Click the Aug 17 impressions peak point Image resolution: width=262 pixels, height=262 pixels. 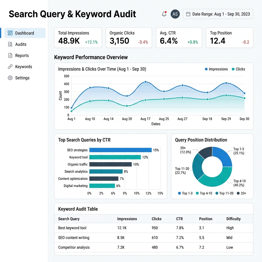coord(146,82)
